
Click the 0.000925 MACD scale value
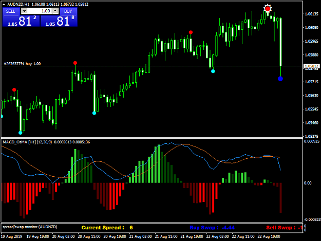[x=312, y=141]
